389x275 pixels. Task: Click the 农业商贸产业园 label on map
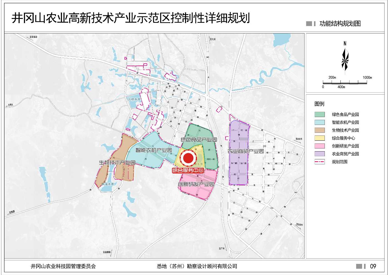(x=246, y=151)
